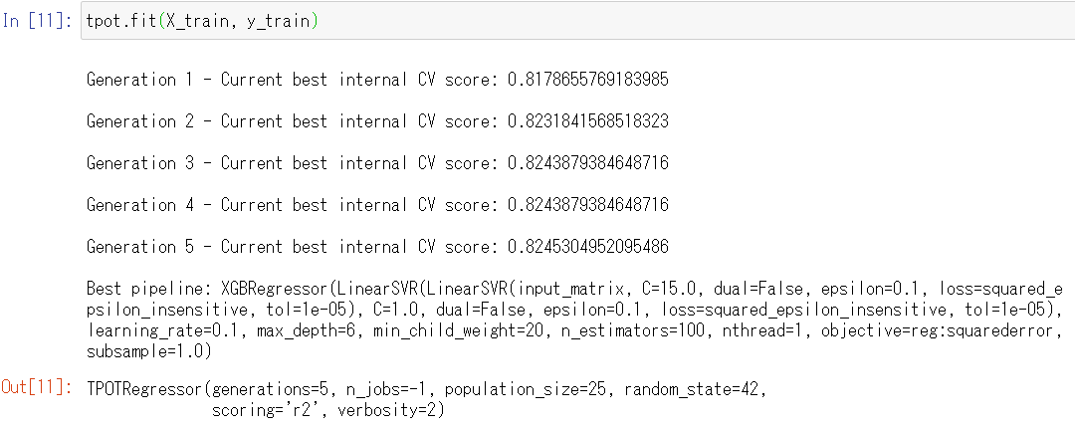This screenshot has height=429, width=1075.
Task: Click the Generation 1 score line
Action: [376, 80]
